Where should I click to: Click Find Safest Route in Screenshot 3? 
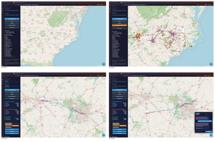[12, 90]
